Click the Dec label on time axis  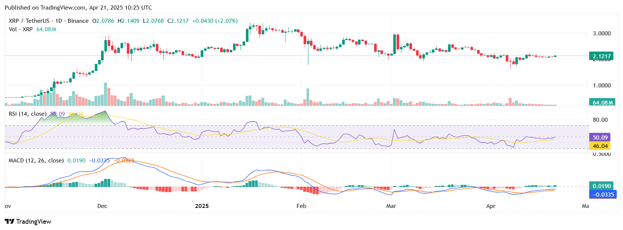(x=102, y=206)
